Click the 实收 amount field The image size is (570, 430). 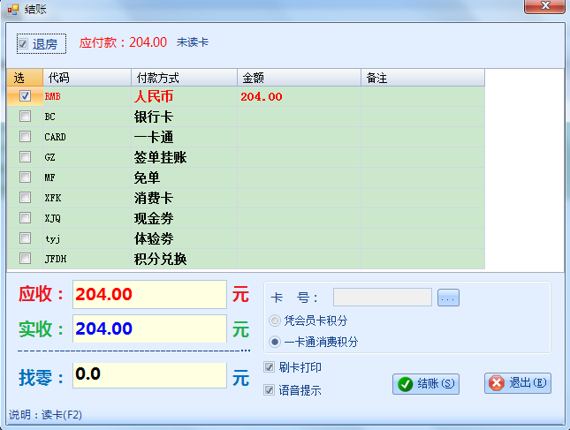[149, 328]
